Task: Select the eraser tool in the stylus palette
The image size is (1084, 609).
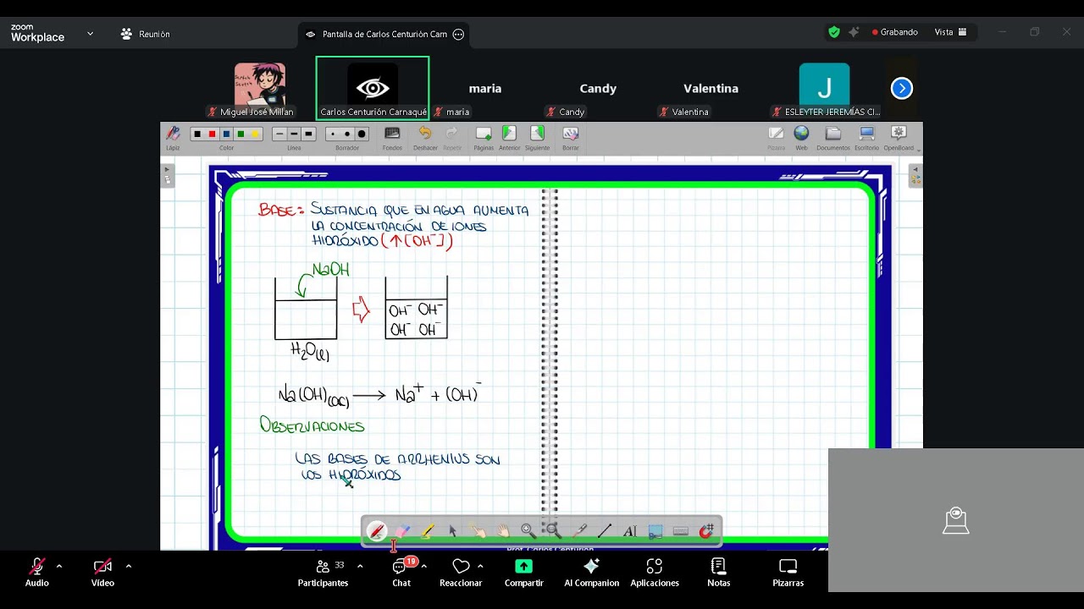Action: click(x=402, y=531)
